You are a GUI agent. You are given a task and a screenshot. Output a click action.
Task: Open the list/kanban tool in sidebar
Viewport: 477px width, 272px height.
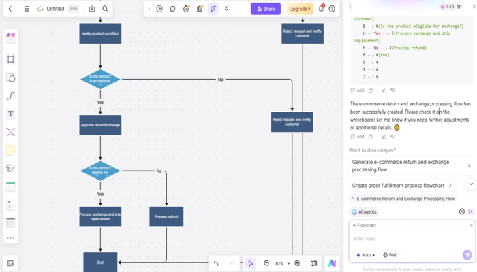tap(11, 223)
